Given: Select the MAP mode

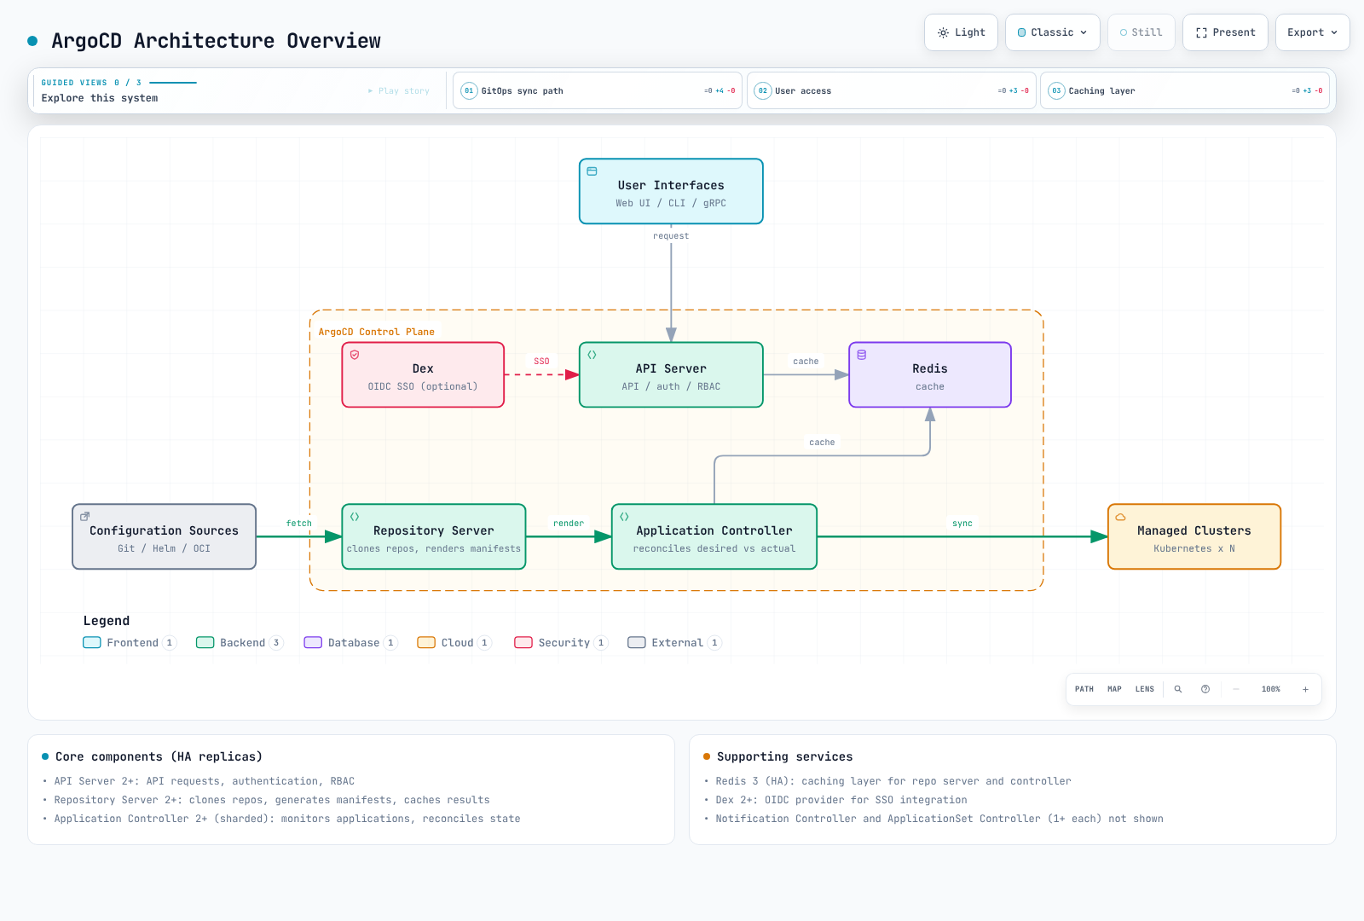Looking at the screenshot, I should coord(1114,689).
